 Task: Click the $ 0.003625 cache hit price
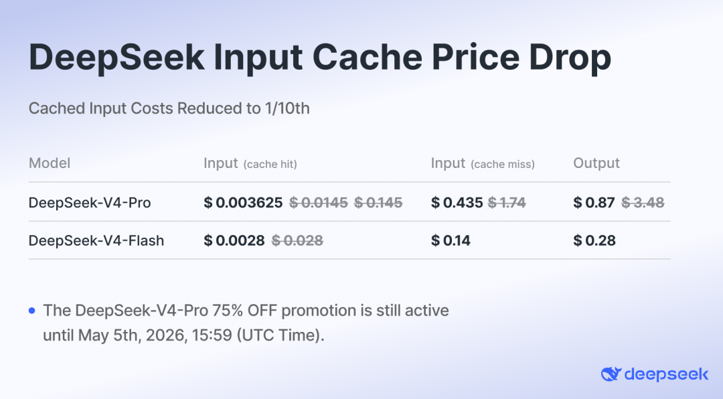coord(243,203)
